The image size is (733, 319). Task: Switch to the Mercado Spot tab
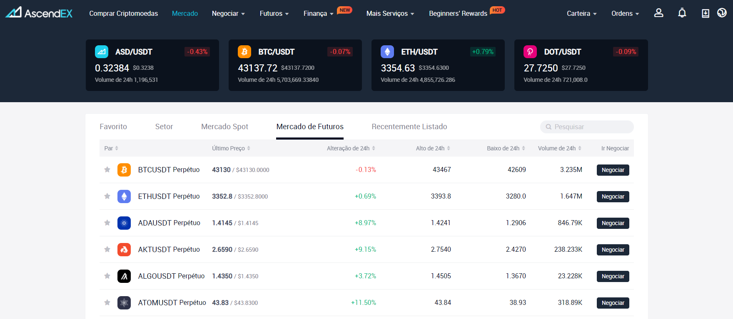tap(224, 127)
